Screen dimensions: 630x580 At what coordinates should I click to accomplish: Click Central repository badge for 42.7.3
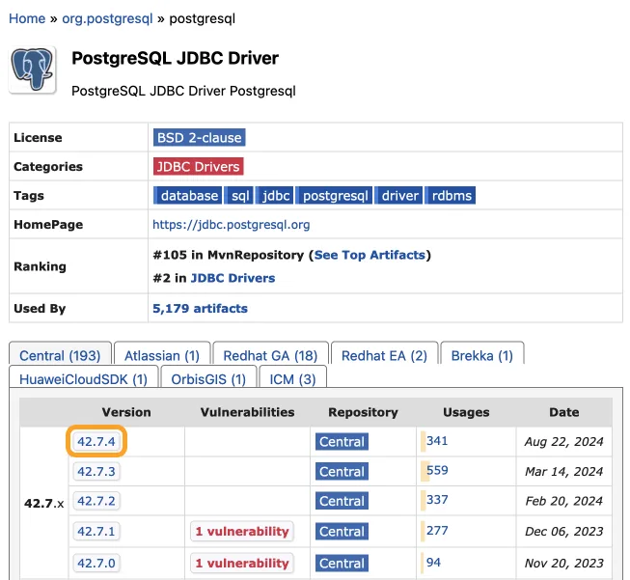tap(342, 471)
